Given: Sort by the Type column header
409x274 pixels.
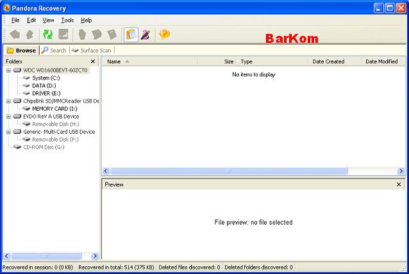Looking at the screenshot, I should (x=272, y=61).
